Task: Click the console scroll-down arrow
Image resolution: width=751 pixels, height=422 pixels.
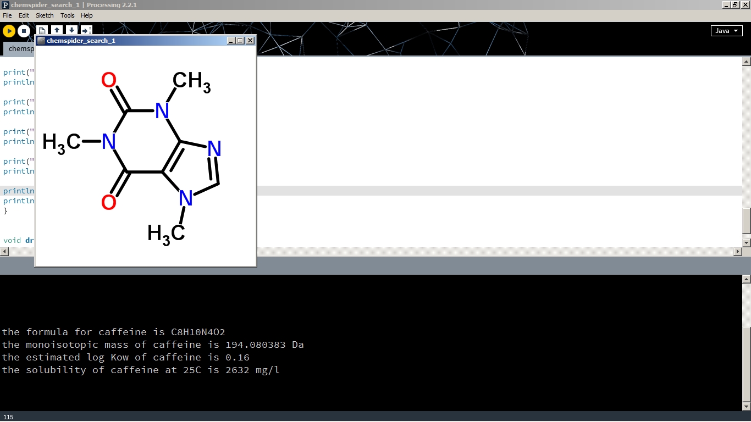Action: click(746, 407)
